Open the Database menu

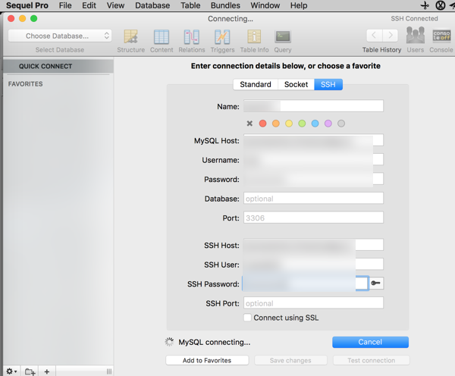pos(152,5)
